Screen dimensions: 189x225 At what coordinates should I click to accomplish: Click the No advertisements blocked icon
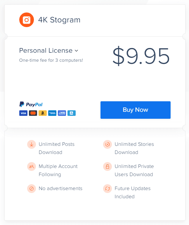tap(32, 189)
